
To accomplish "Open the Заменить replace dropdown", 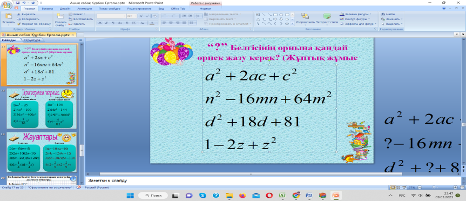I will pos(391,19).
